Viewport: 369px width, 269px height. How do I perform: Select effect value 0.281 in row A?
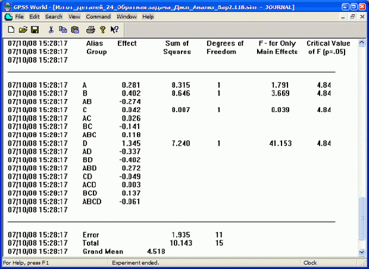pos(131,85)
